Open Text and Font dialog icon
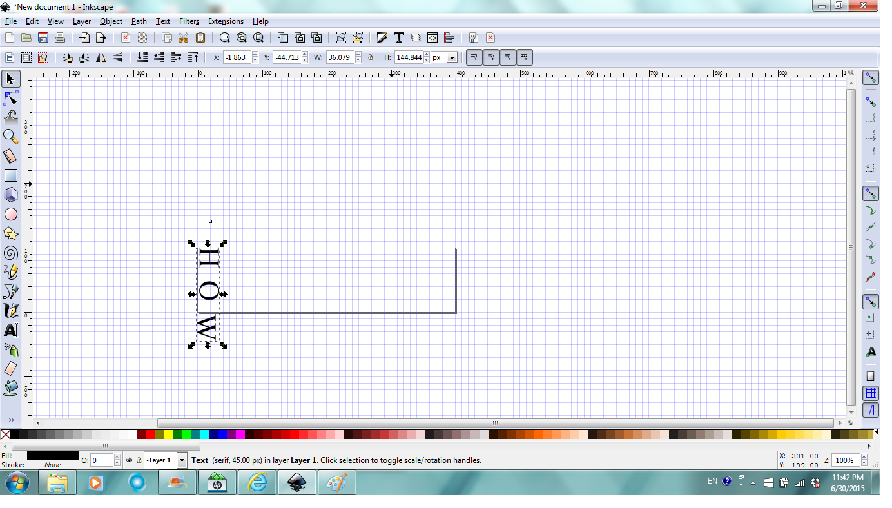Screen dimensions: 892x508 pos(399,37)
